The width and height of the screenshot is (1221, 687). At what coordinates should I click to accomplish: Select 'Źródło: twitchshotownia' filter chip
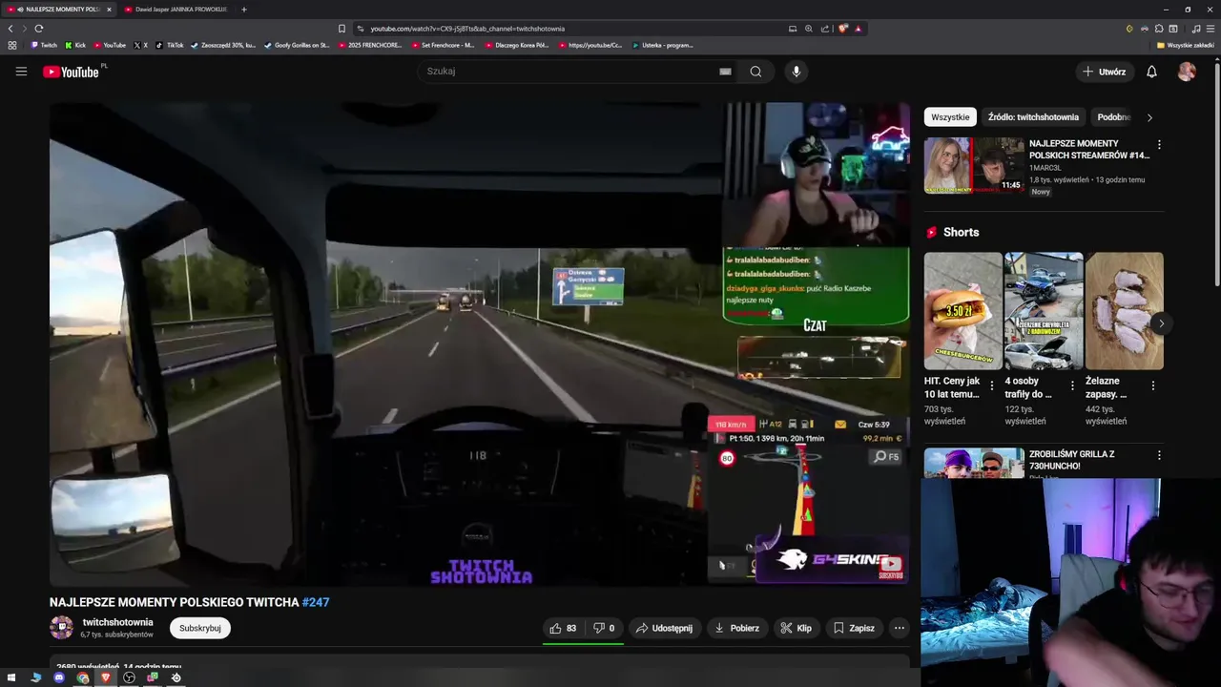tap(1033, 117)
